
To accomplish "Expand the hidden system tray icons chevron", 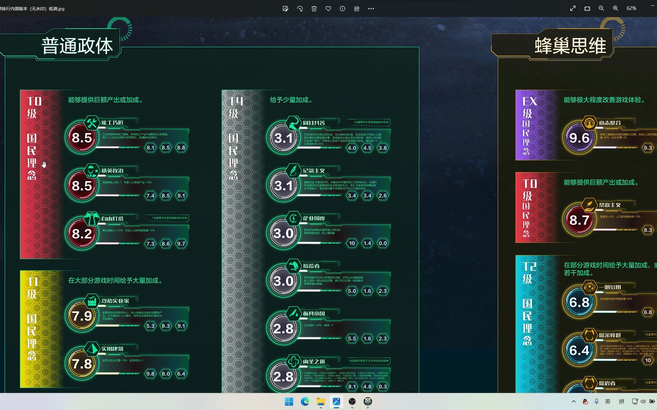I will click(574, 401).
